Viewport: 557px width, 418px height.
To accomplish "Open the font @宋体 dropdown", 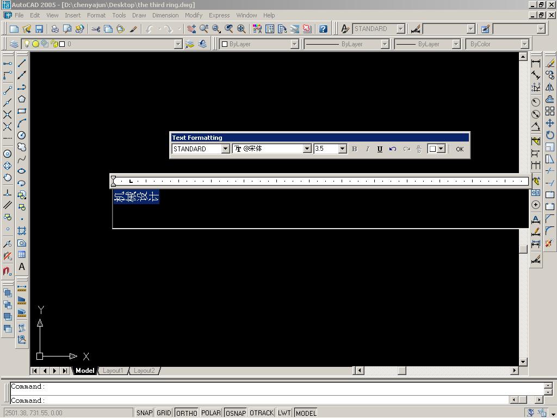I will (307, 149).
